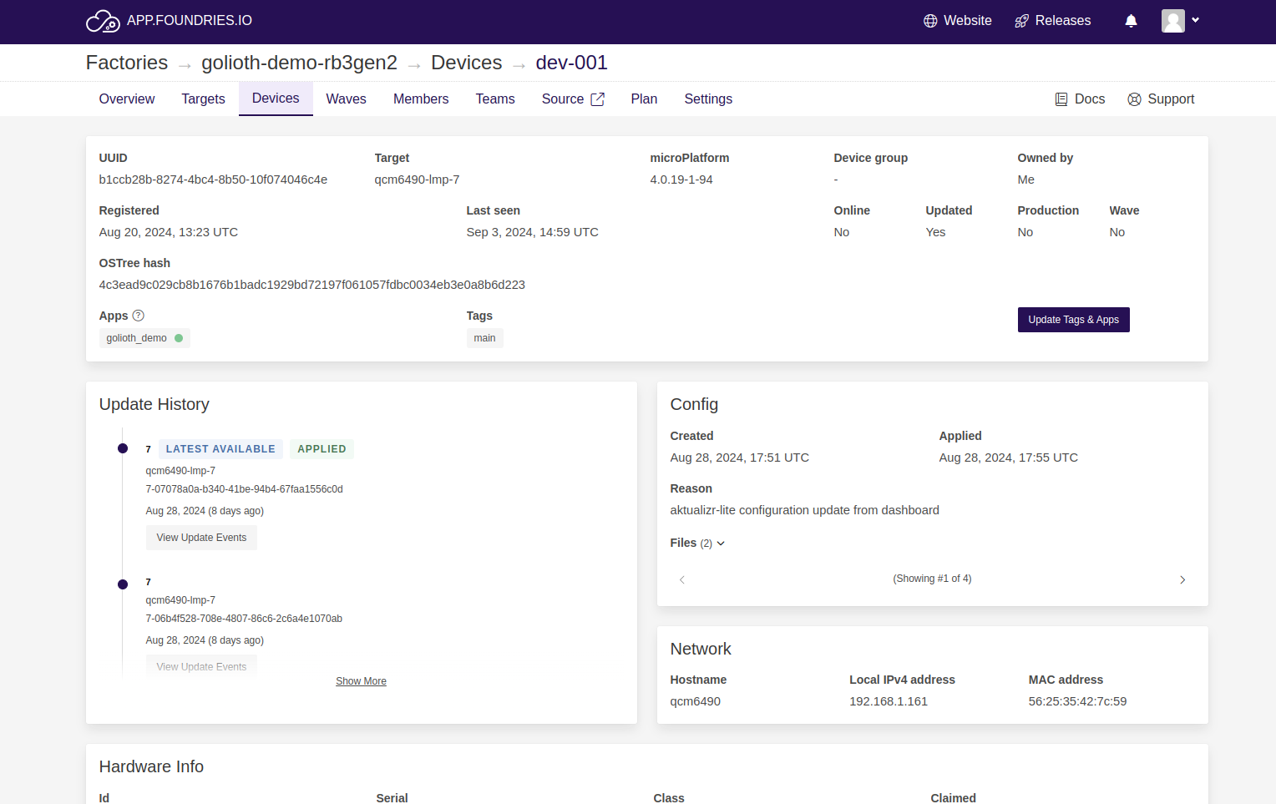Click the globe icon beside Website

930,21
